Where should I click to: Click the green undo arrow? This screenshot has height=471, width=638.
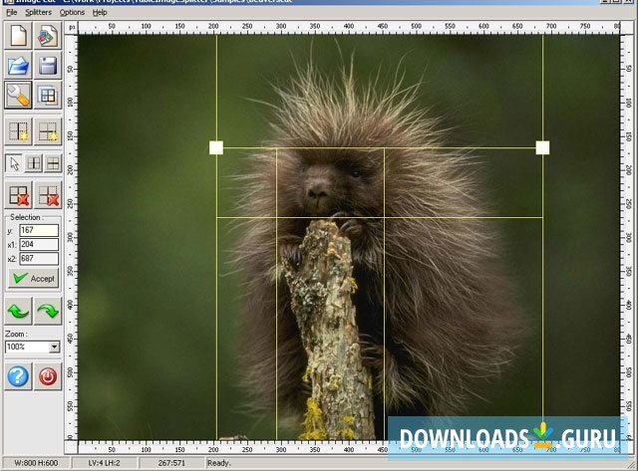18,310
